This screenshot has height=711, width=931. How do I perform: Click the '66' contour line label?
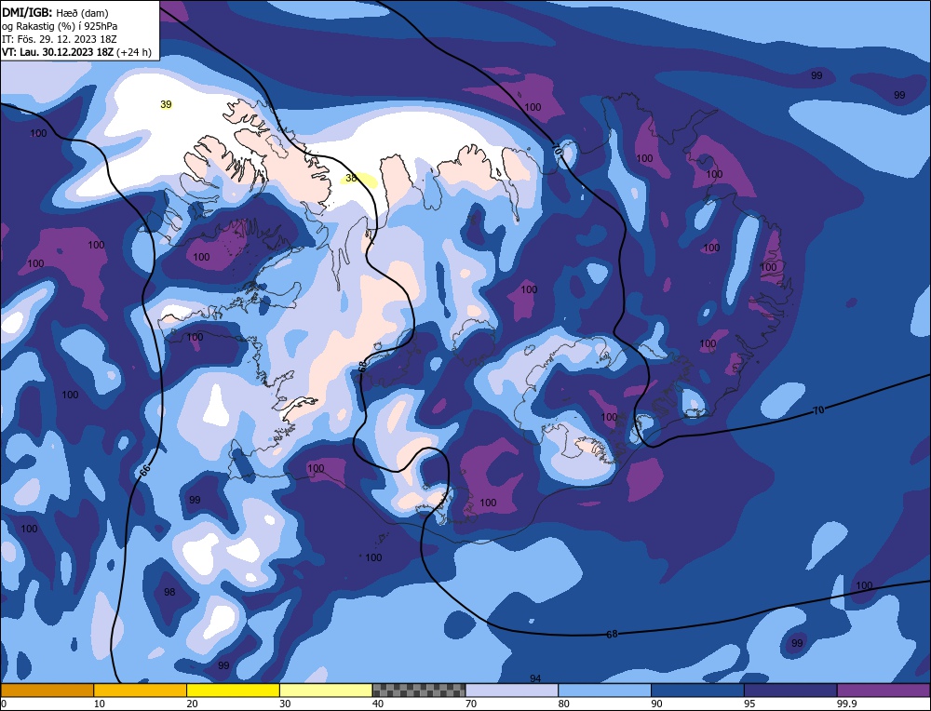tap(144, 469)
